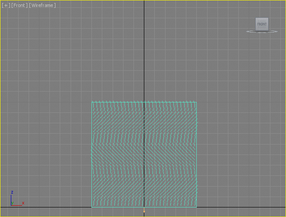The height and width of the screenshot is (217, 286).
Task: Click the FRONT face of the ViewCube
Action: (x=262, y=24)
